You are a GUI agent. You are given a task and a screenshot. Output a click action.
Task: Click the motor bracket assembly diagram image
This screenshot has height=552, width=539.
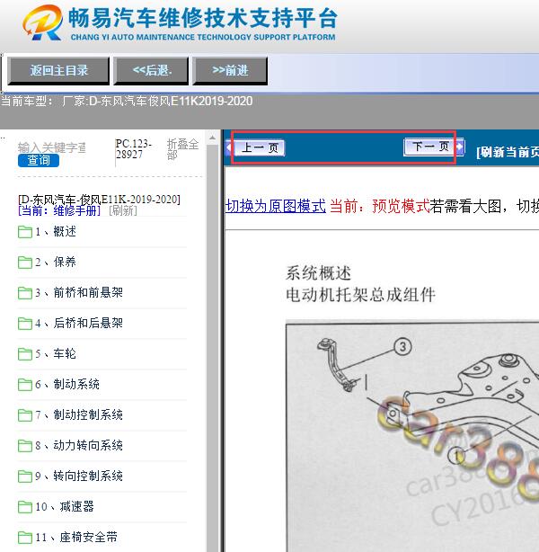pyautogui.click(x=412, y=437)
